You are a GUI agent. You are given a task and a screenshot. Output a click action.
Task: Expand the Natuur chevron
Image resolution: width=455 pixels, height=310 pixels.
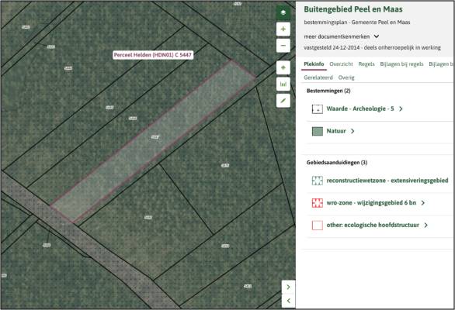coord(353,131)
